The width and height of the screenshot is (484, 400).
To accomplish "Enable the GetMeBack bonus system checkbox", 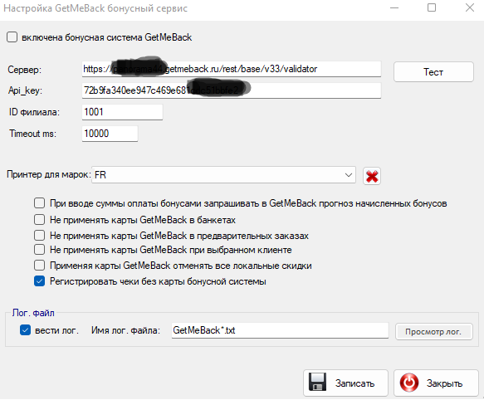I will click(12, 37).
